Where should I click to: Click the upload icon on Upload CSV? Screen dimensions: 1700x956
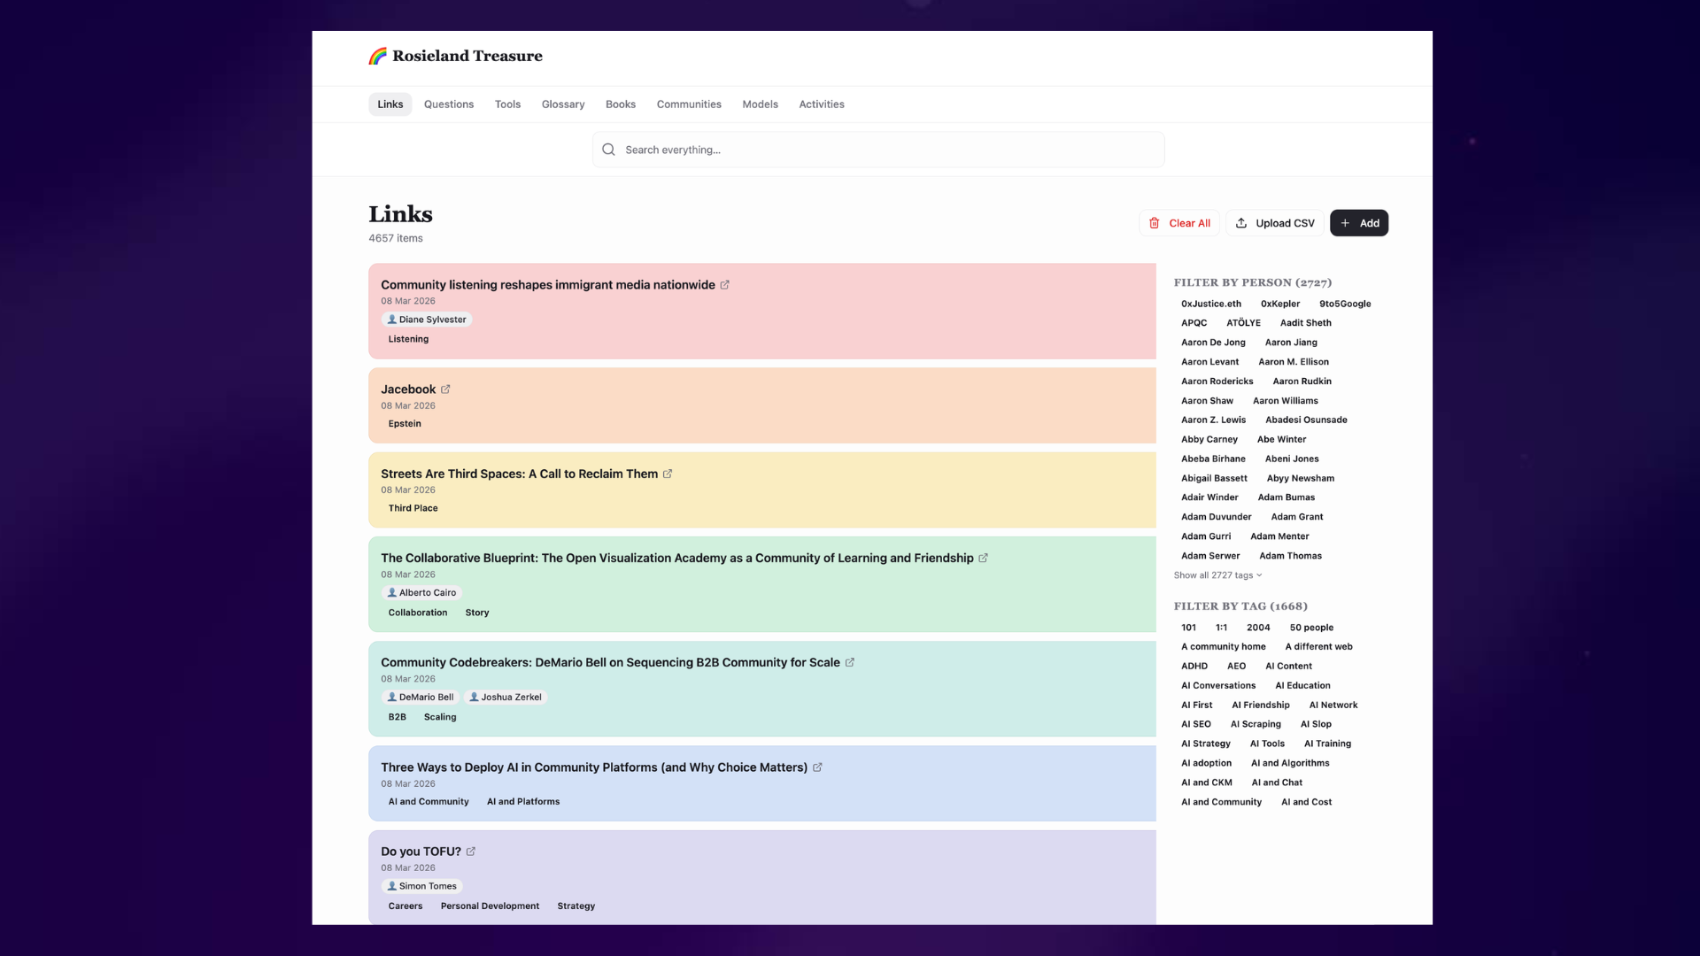coord(1243,223)
